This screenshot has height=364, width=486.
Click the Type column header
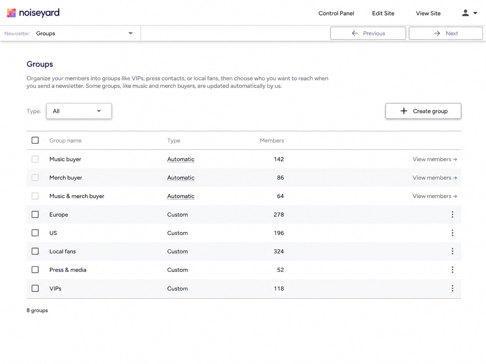point(174,140)
